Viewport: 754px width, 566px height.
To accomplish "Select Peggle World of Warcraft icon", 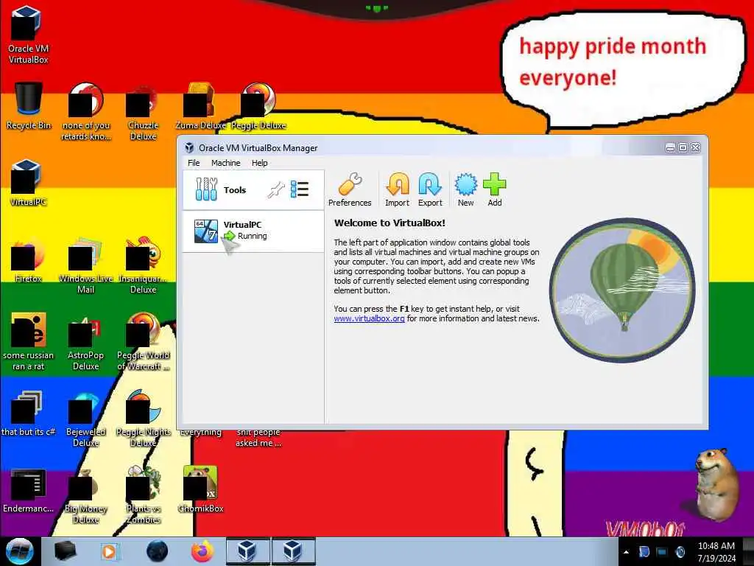I will coord(143,342).
